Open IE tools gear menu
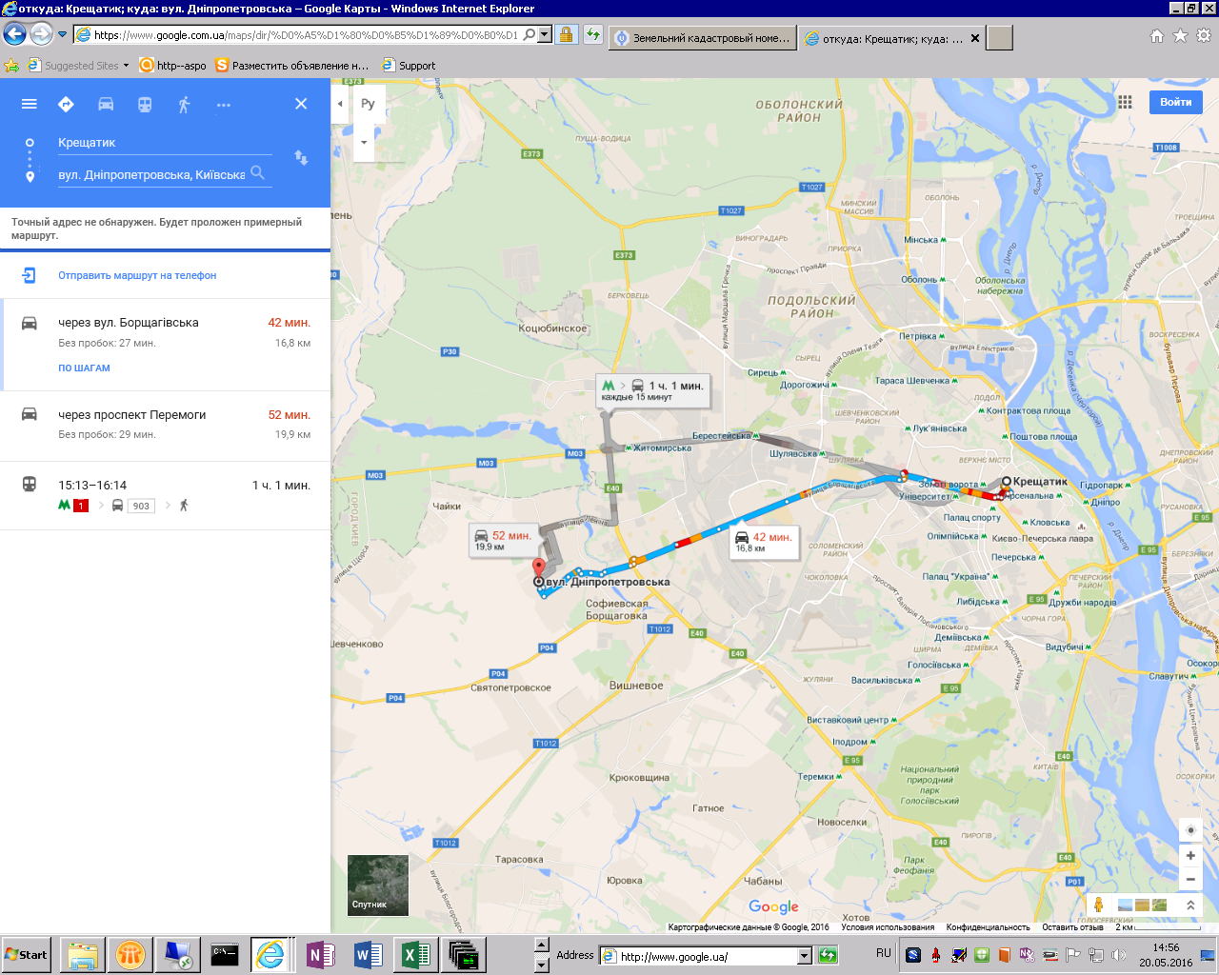The width and height of the screenshot is (1219, 975). tap(1204, 35)
